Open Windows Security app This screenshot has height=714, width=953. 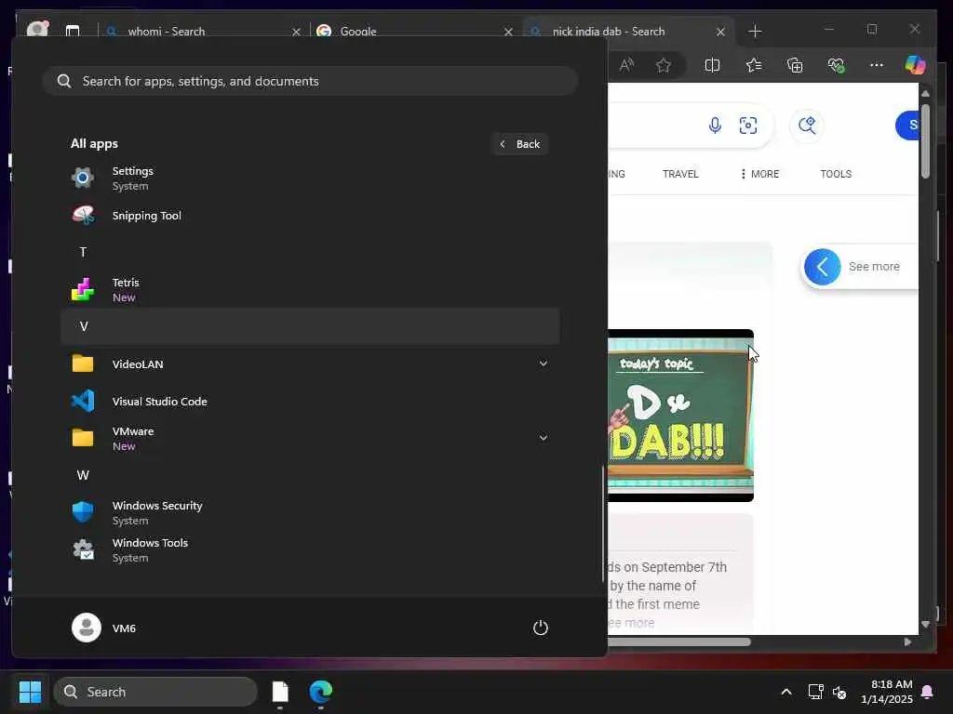[310, 512]
